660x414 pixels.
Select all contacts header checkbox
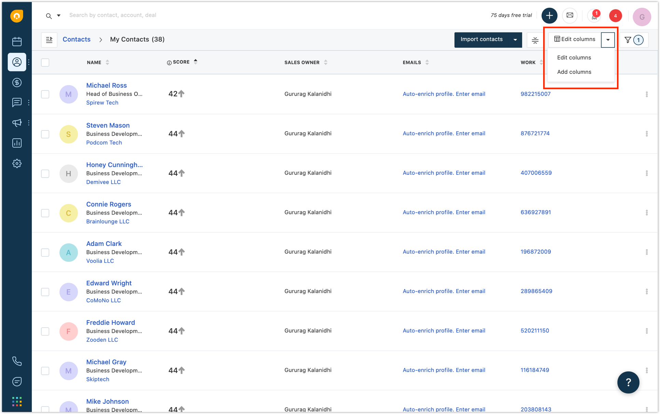coord(45,63)
